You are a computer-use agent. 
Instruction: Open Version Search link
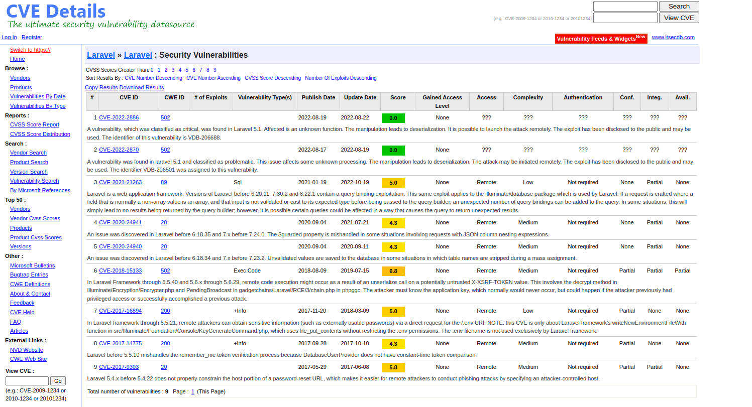coord(29,172)
